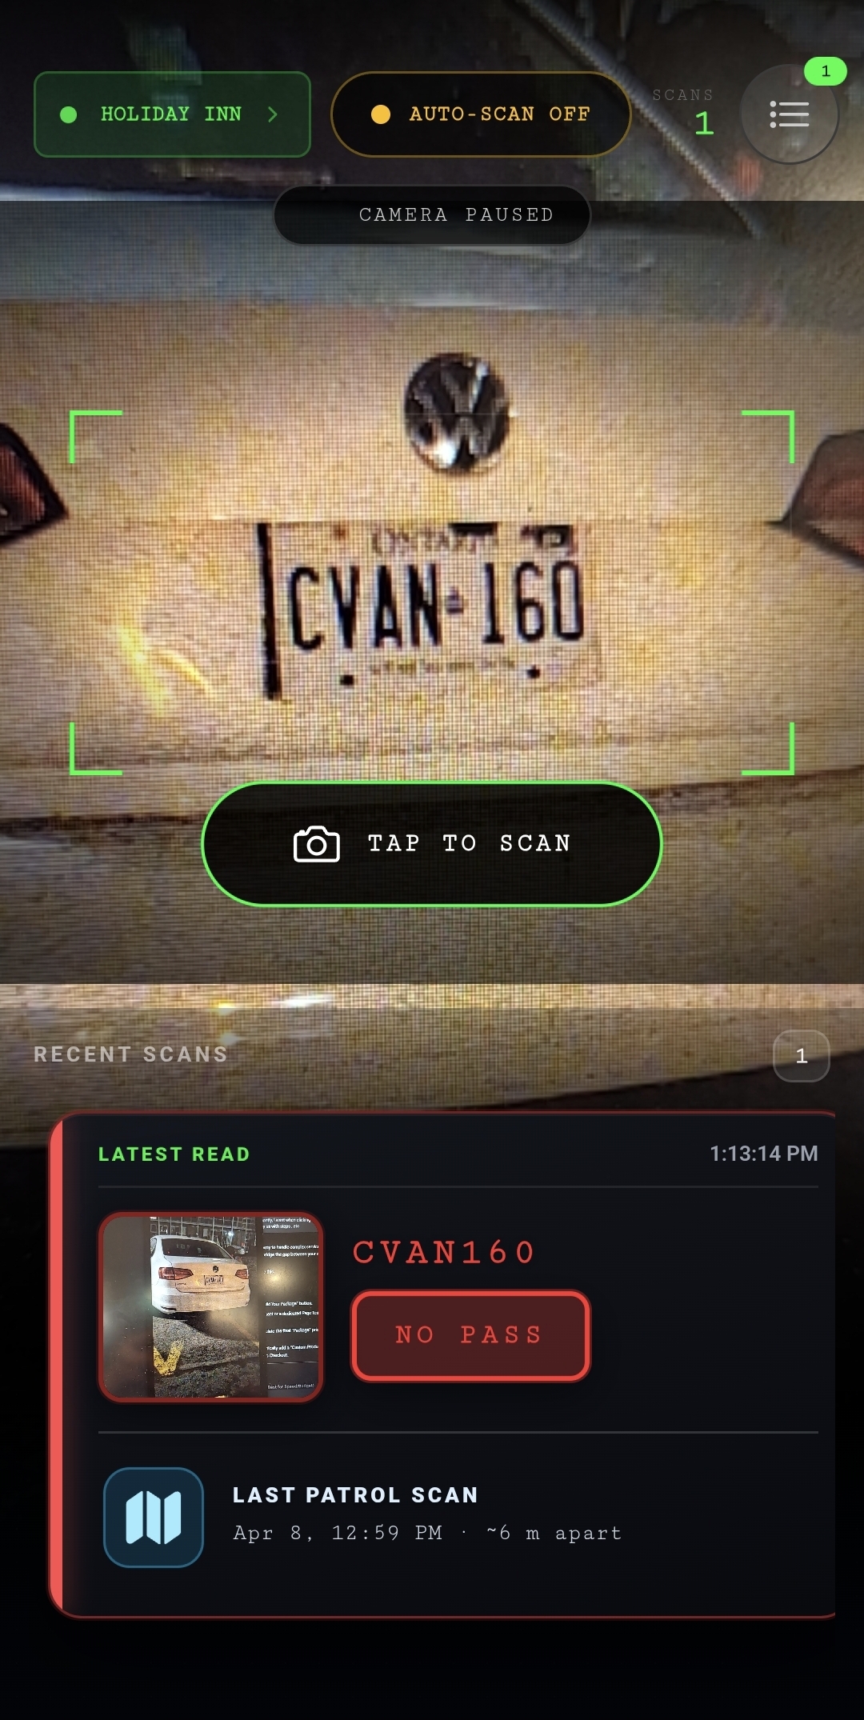Tap the Camera Paused banner
This screenshot has height=1720, width=864.
coord(432,215)
